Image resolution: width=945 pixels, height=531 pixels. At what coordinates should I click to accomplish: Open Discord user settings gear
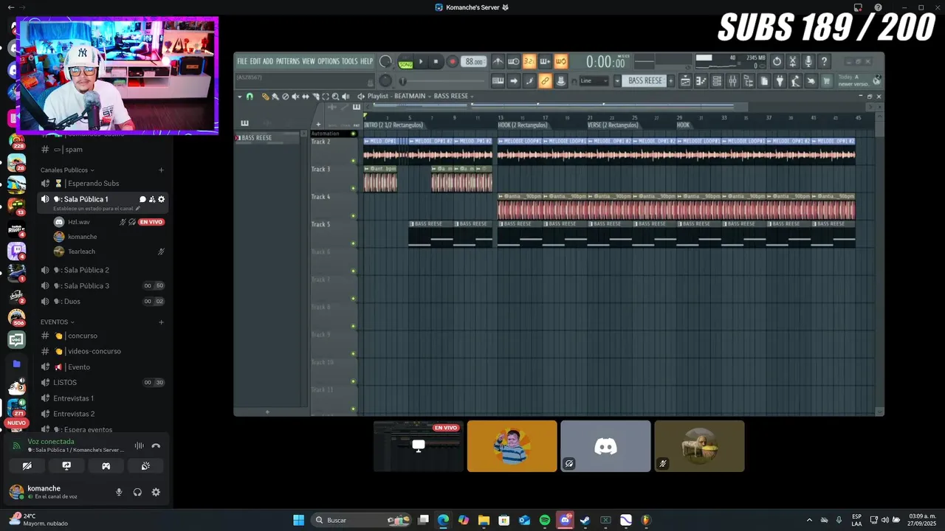pos(156,492)
